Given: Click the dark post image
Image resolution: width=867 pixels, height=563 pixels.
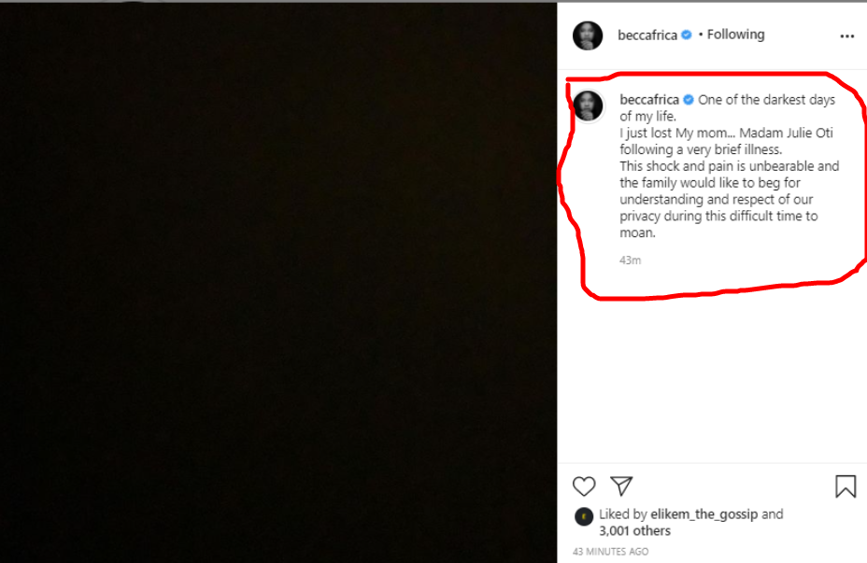Looking at the screenshot, I should pyautogui.click(x=278, y=282).
